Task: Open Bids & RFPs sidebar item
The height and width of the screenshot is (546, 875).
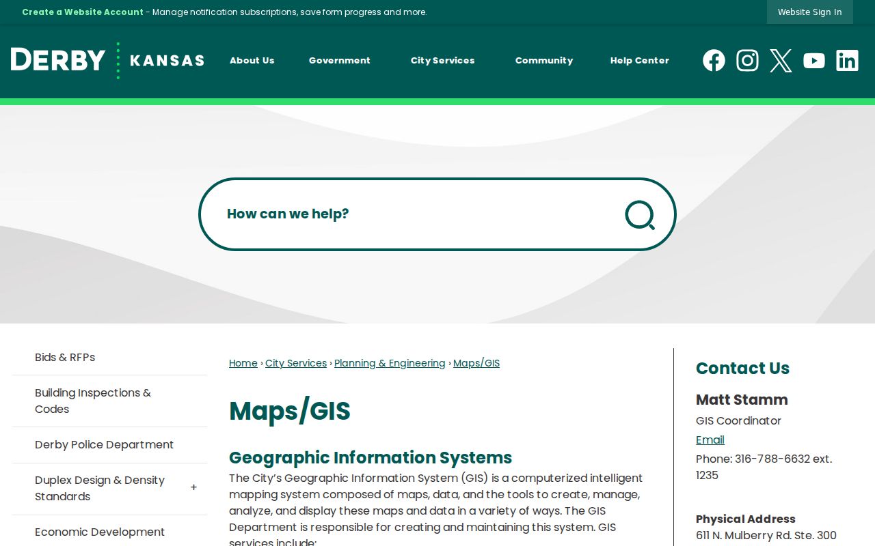Action: click(109, 358)
